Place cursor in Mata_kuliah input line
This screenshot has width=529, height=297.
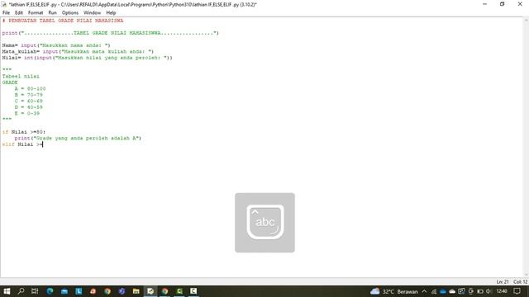pos(78,51)
